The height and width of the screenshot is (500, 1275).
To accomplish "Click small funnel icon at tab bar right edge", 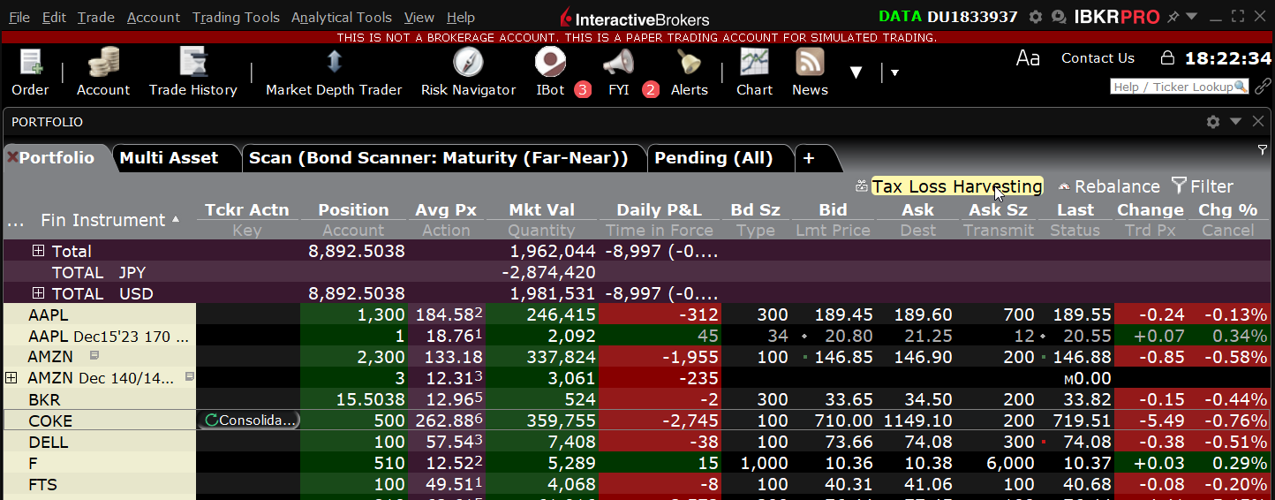I will coord(1263,150).
